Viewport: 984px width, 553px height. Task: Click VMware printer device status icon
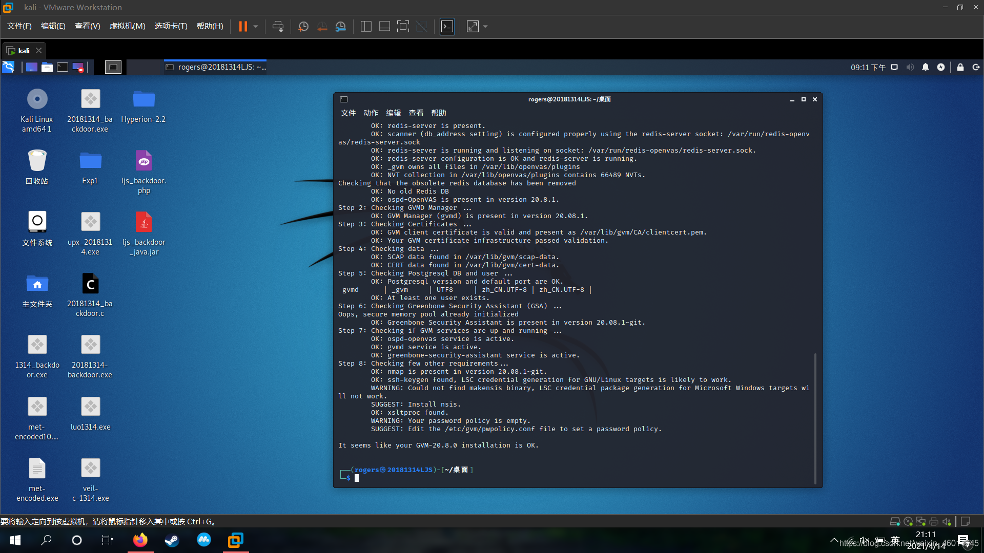pos(934,521)
